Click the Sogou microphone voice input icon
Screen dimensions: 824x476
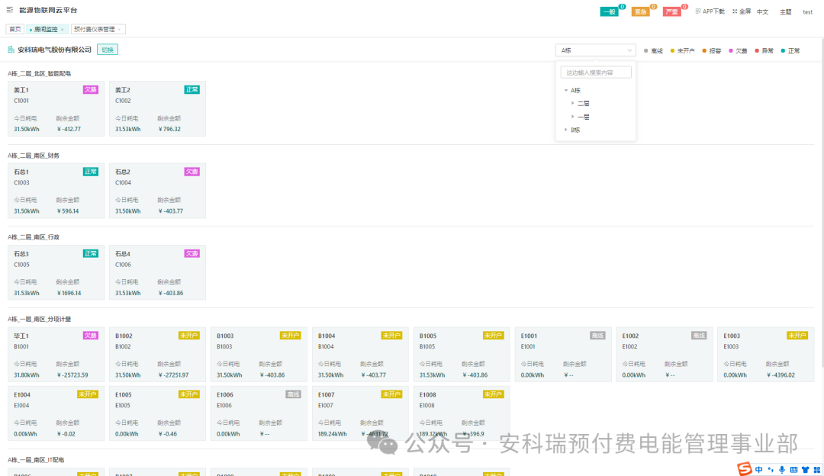click(x=782, y=470)
